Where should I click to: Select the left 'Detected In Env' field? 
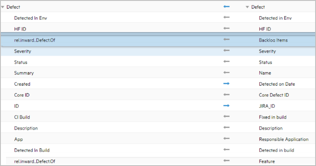[x=31, y=18]
